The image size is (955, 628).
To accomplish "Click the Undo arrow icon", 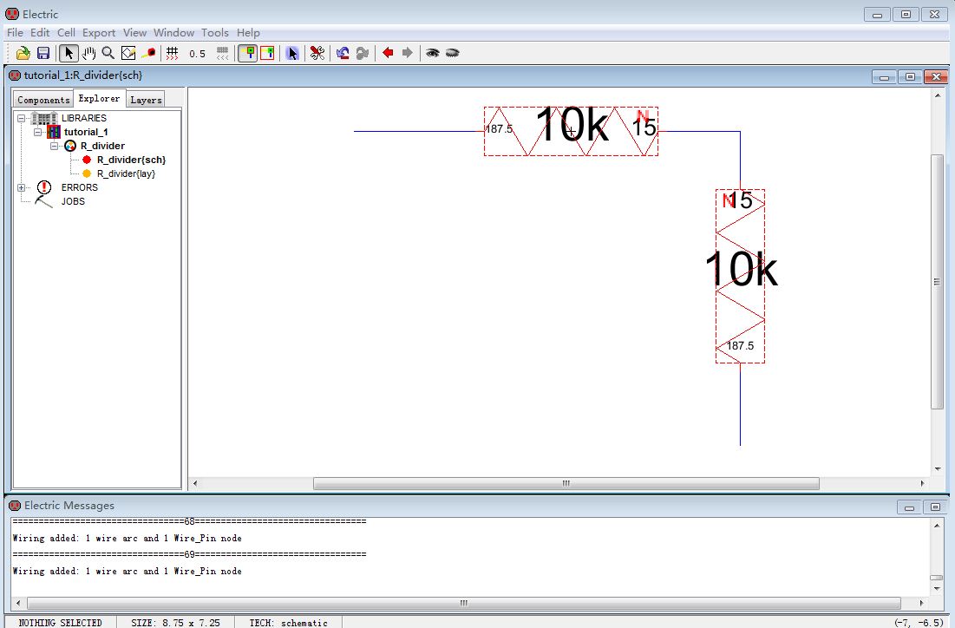I will (343, 53).
